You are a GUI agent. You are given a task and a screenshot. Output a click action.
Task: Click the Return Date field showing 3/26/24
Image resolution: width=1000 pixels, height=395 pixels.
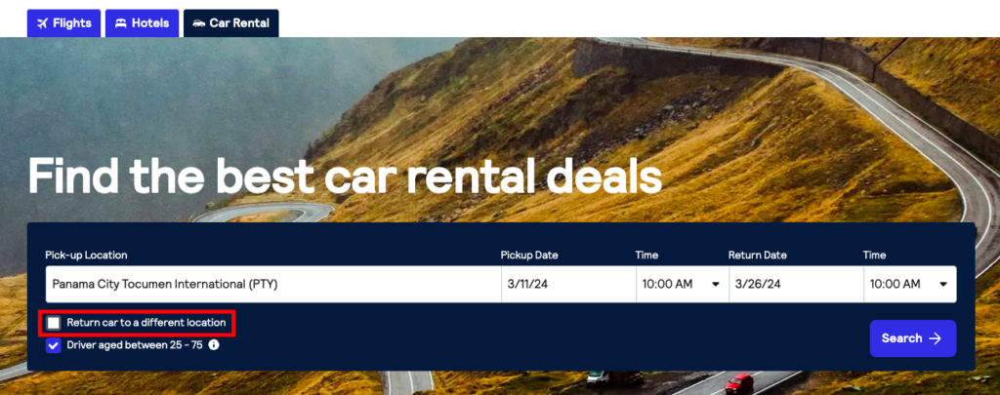791,285
